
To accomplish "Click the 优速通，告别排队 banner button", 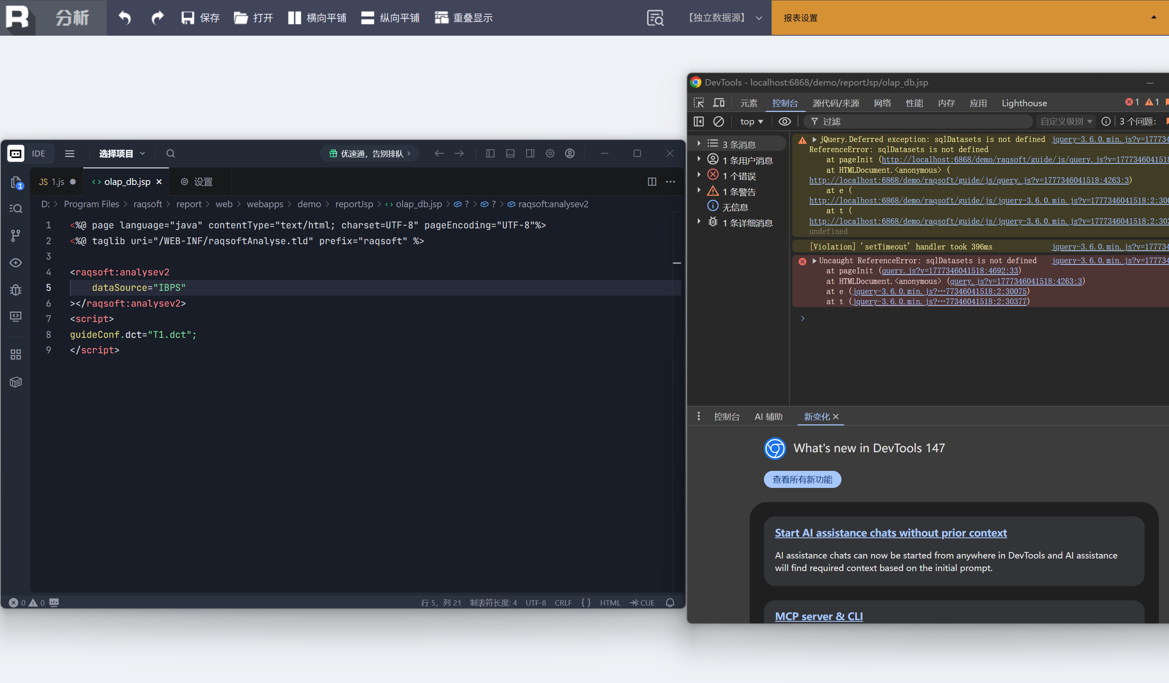I will (x=370, y=153).
